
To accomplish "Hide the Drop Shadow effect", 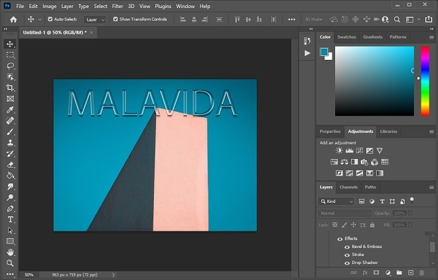I will click(347, 263).
